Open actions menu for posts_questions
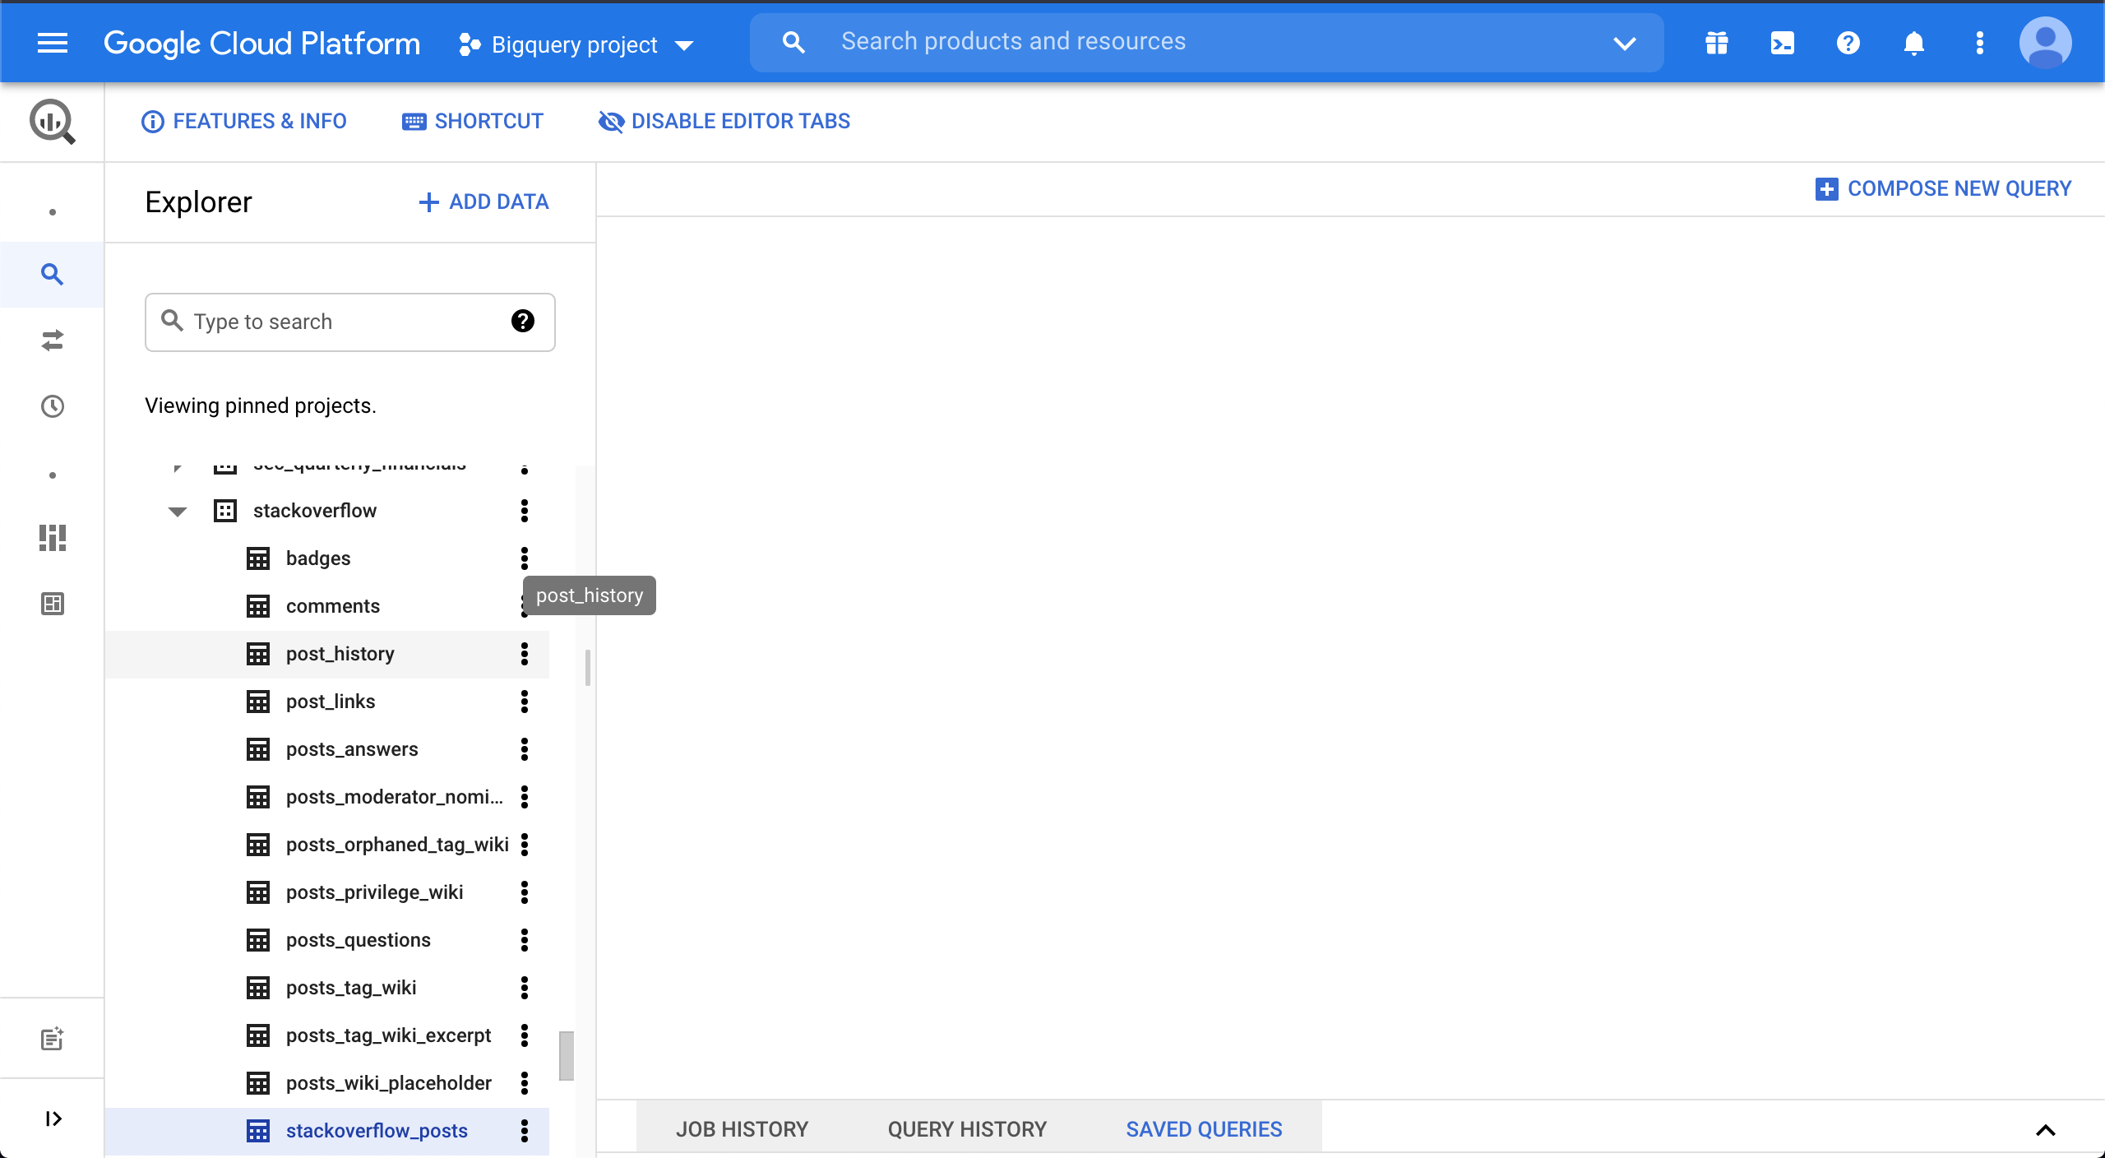2105x1158 pixels. 525,940
